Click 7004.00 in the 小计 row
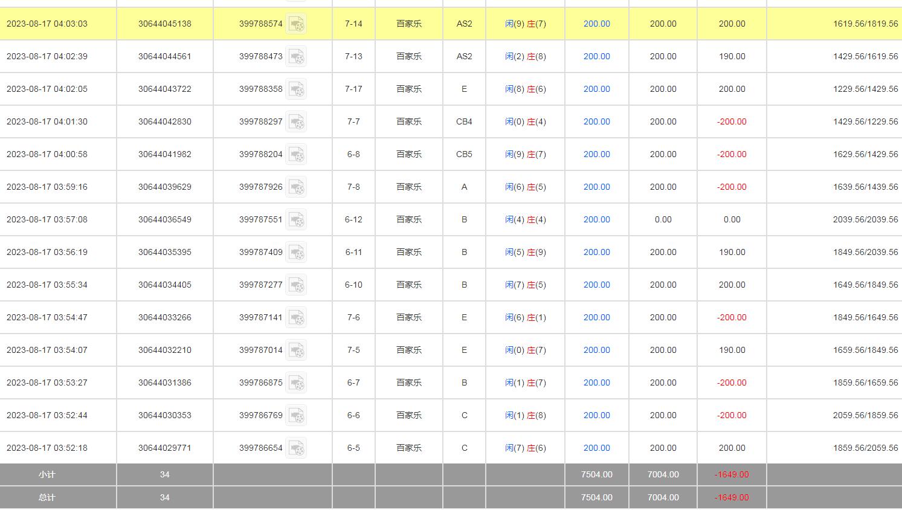This screenshot has width=902, height=510. coord(663,474)
